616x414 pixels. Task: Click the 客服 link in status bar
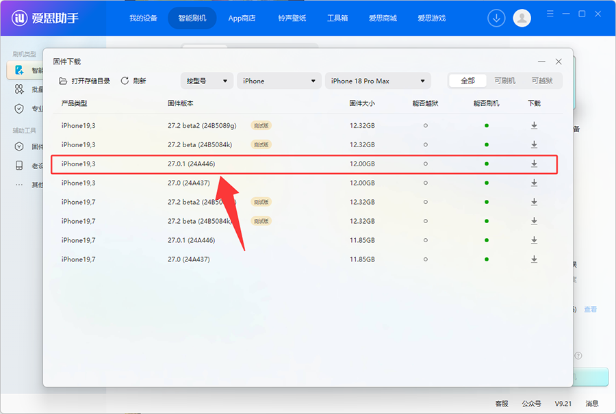(x=501, y=404)
